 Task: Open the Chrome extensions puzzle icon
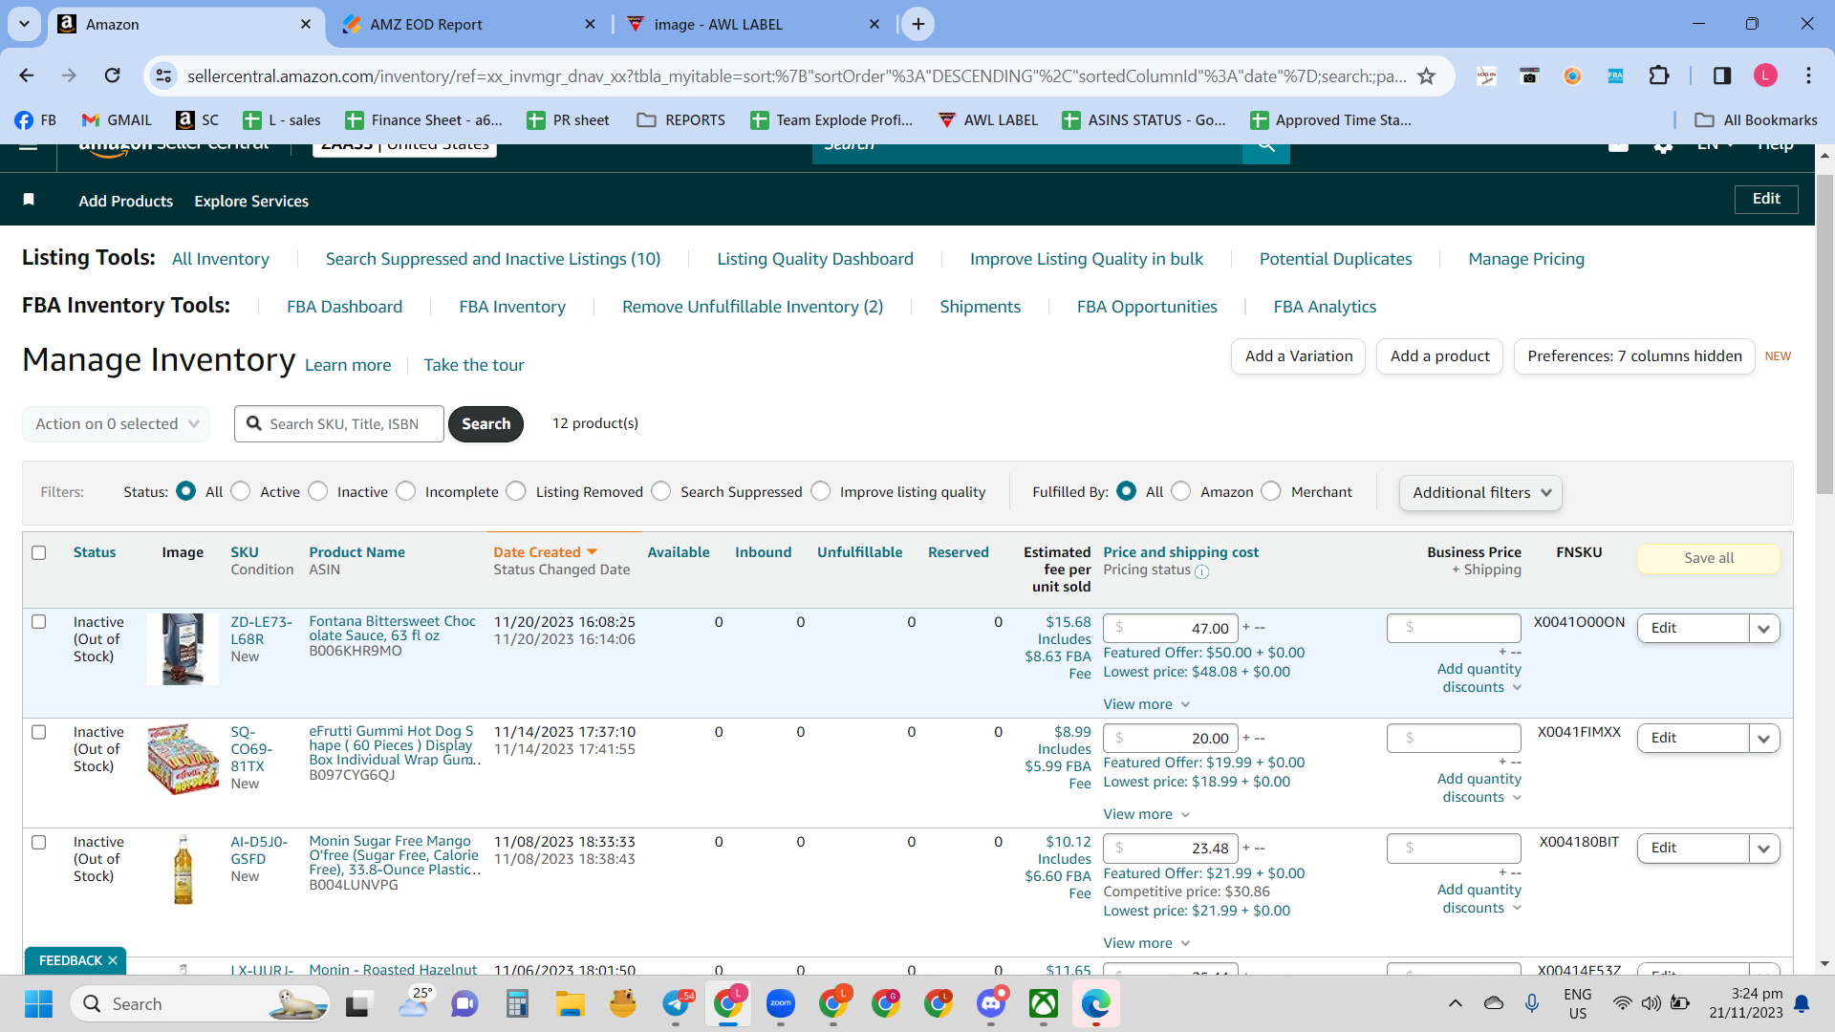pos(1659,75)
